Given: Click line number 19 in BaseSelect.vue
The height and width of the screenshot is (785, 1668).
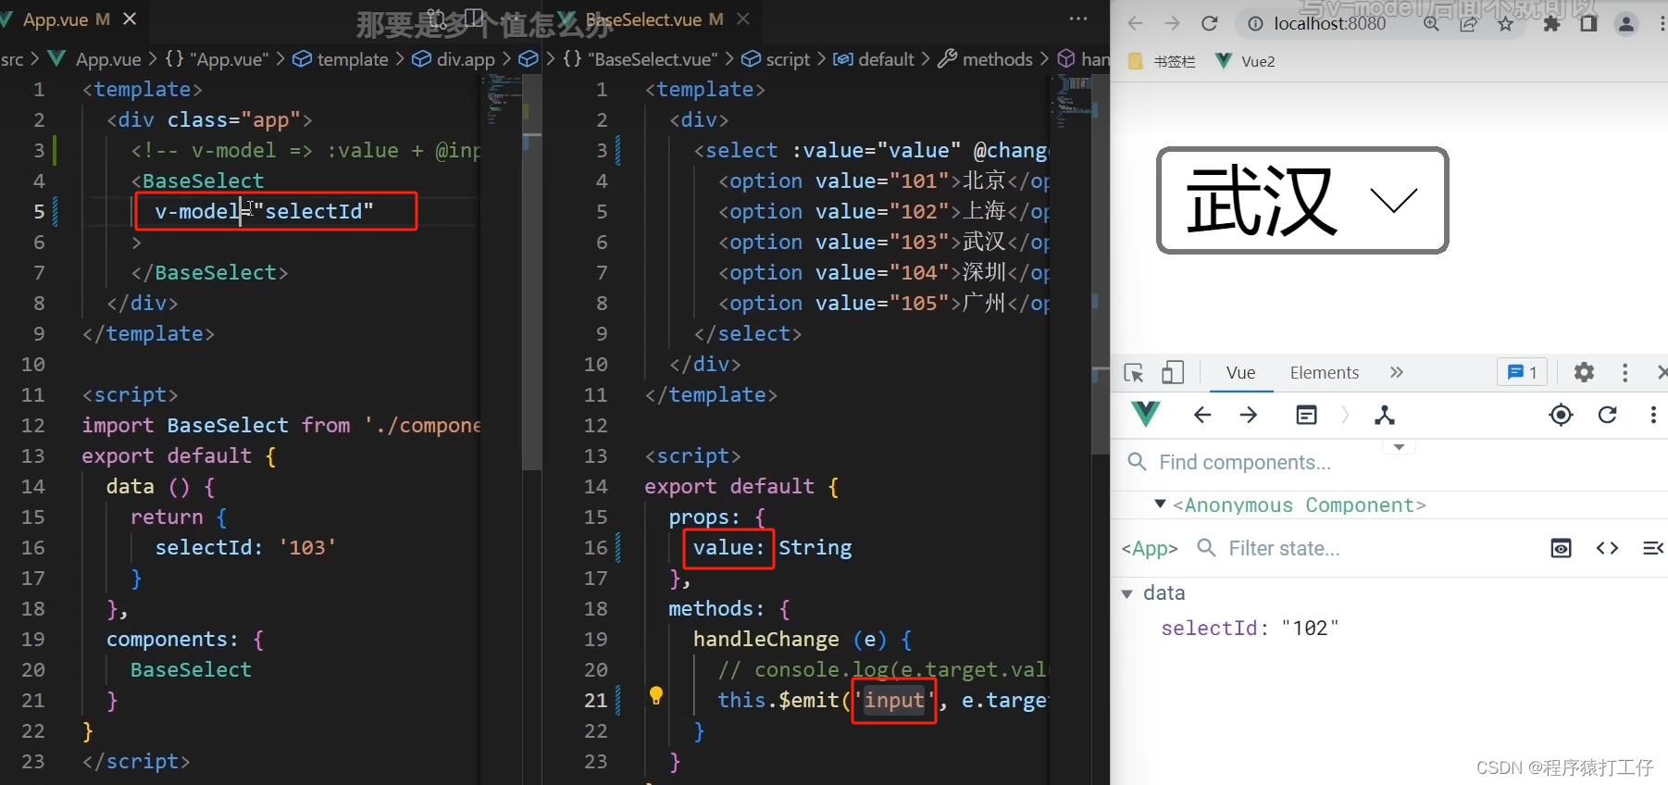Looking at the screenshot, I should (x=596, y=640).
